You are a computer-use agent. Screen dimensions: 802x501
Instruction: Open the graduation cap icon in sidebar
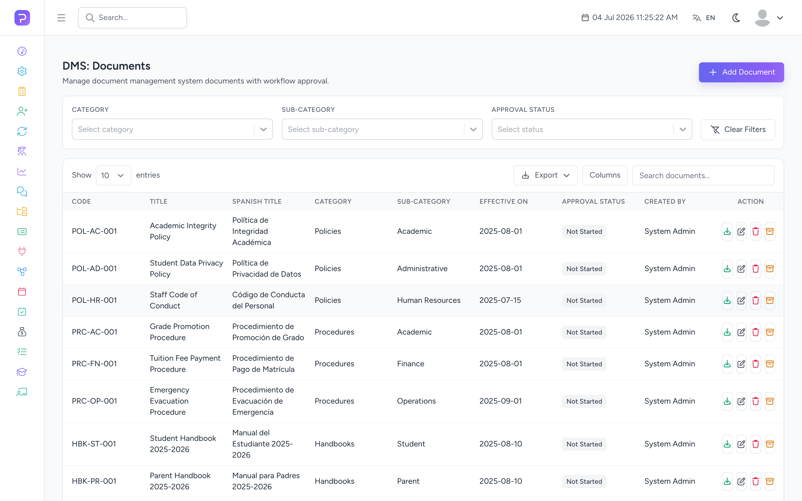[22, 372]
